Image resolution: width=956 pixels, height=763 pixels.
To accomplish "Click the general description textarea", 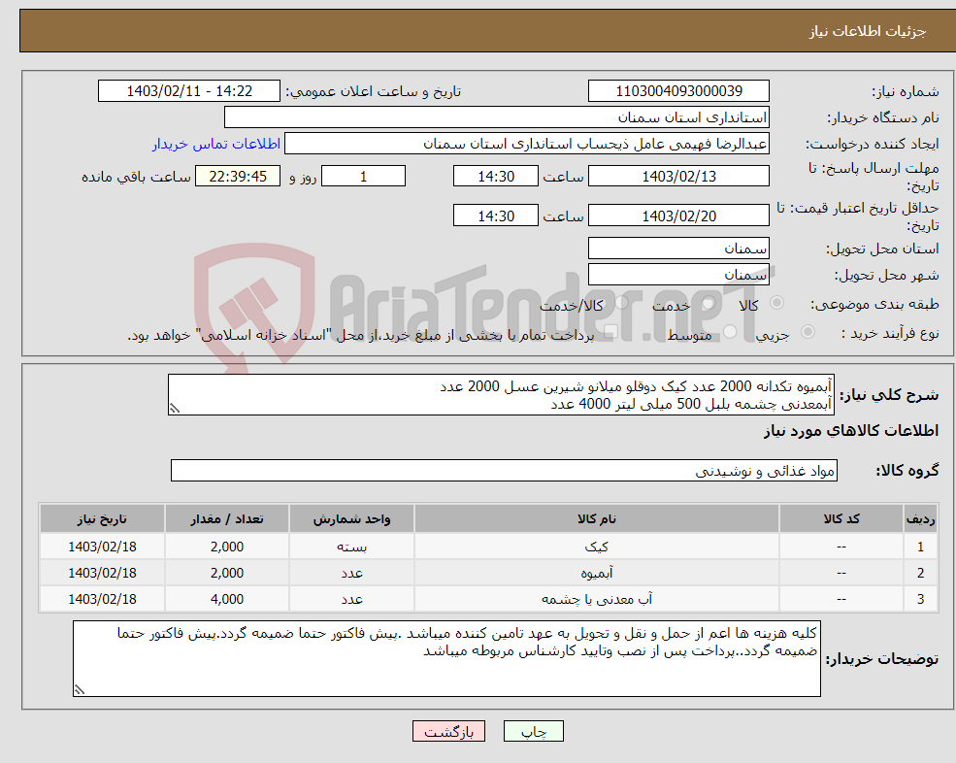I will [x=501, y=395].
